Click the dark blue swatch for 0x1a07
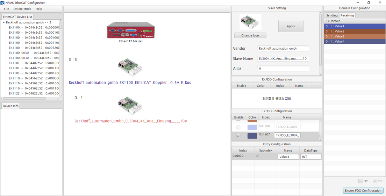 coord(252,136)
